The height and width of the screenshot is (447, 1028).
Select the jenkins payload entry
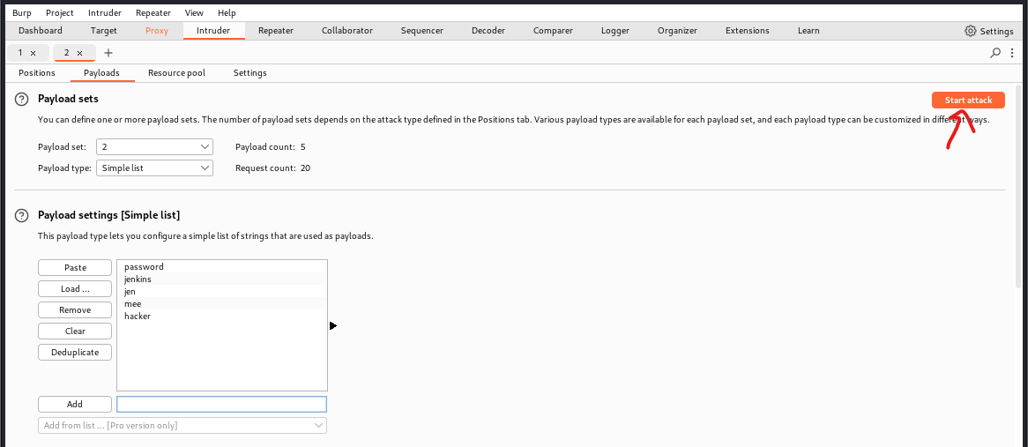pyautogui.click(x=138, y=279)
